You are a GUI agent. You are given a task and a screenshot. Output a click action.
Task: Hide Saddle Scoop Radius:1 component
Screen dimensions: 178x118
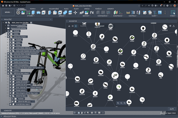click(8, 62)
